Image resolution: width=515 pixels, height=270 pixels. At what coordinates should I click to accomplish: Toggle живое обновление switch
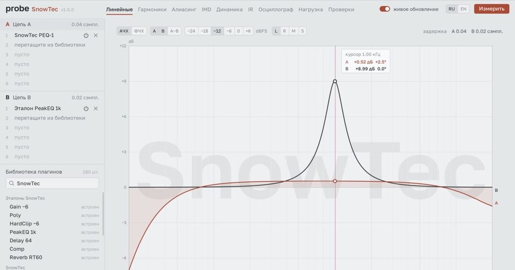click(x=385, y=9)
